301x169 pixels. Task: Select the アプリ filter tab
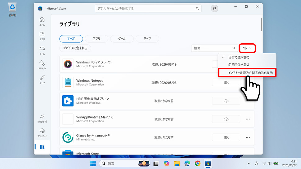(97, 39)
